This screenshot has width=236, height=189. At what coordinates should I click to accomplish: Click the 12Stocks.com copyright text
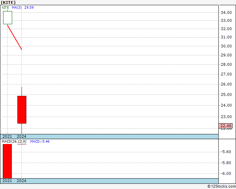221,187
